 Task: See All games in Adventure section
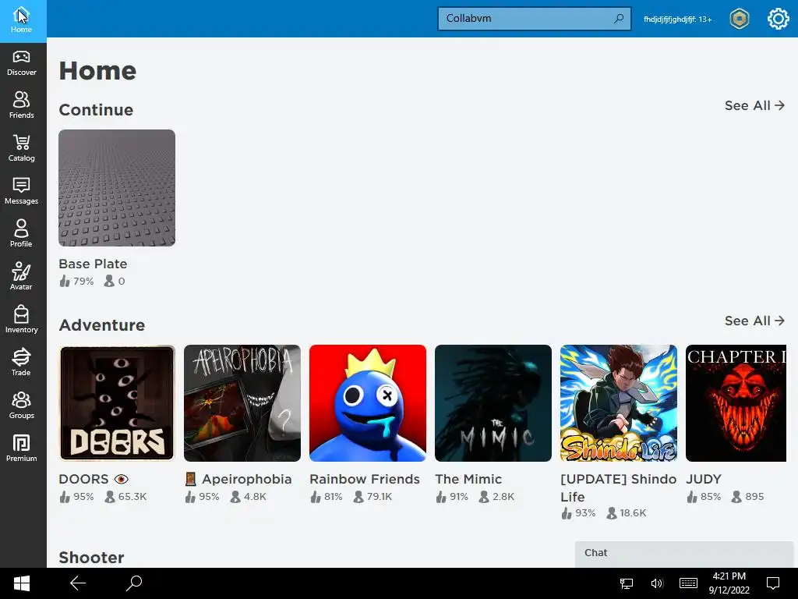pyautogui.click(x=754, y=321)
